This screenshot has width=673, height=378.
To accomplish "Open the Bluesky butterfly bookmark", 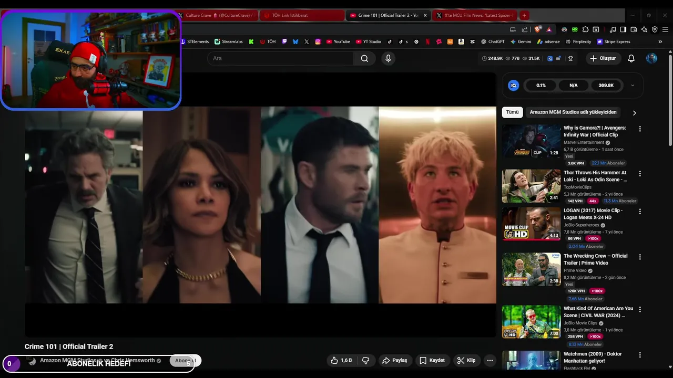I will [x=295, y=41].
